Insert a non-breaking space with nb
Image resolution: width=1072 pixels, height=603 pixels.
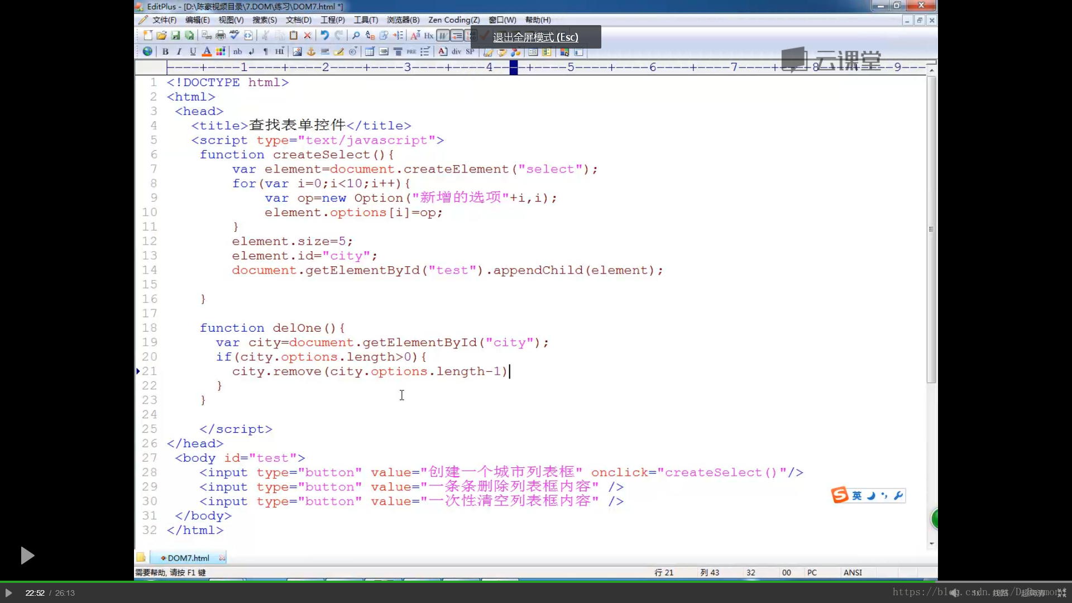click(x=237, y=51)
